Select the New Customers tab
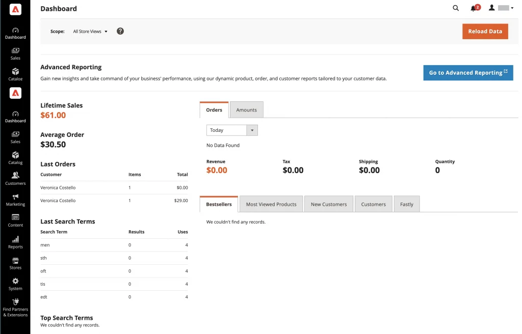Viewport: 522px width, 334px height. point(329,204)
